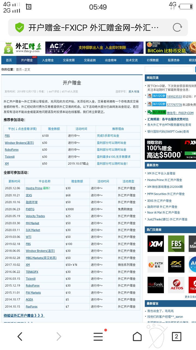Open the Hextra Prime platform link
The image size is (196, 350).
[34, 188]
